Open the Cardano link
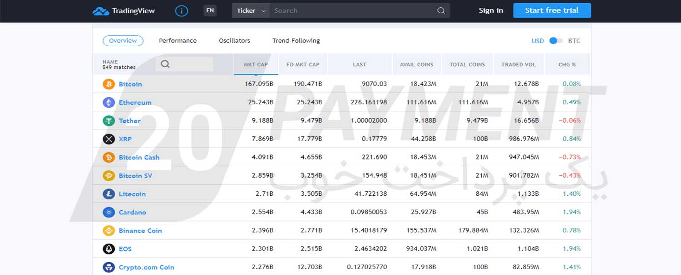Image resolution: width=681 pixels, height=275 pixels. pos(132,212)
